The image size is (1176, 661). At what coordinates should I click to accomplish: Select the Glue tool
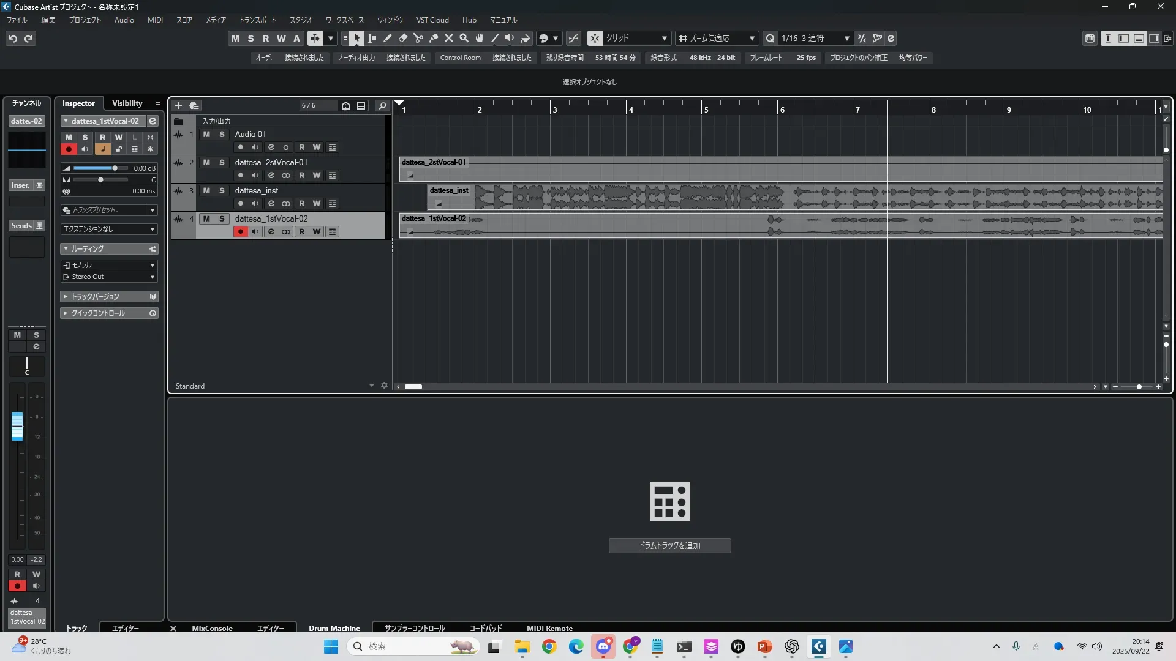point(434,39)
